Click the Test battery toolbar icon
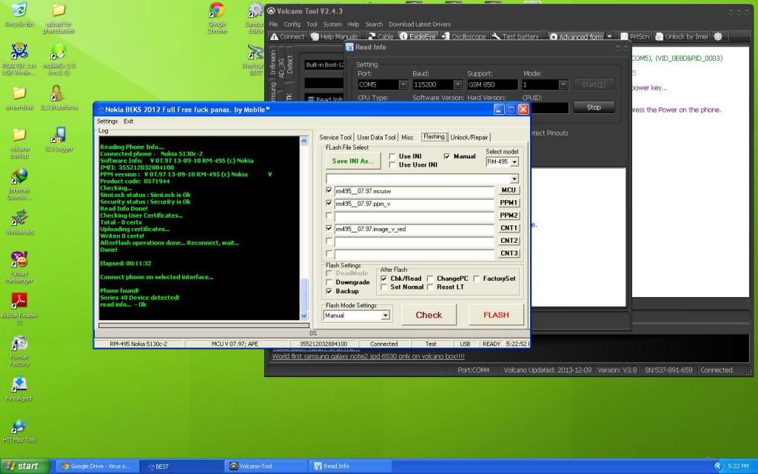This screenshot has height=474, width=758. [x=516, y=36]
